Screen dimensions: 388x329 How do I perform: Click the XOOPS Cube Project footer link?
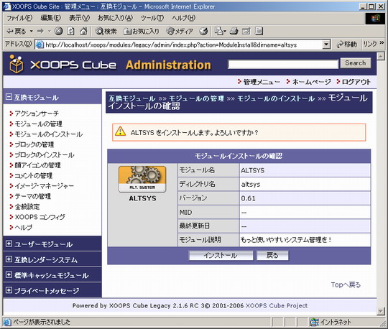click(x=277, y=306)
